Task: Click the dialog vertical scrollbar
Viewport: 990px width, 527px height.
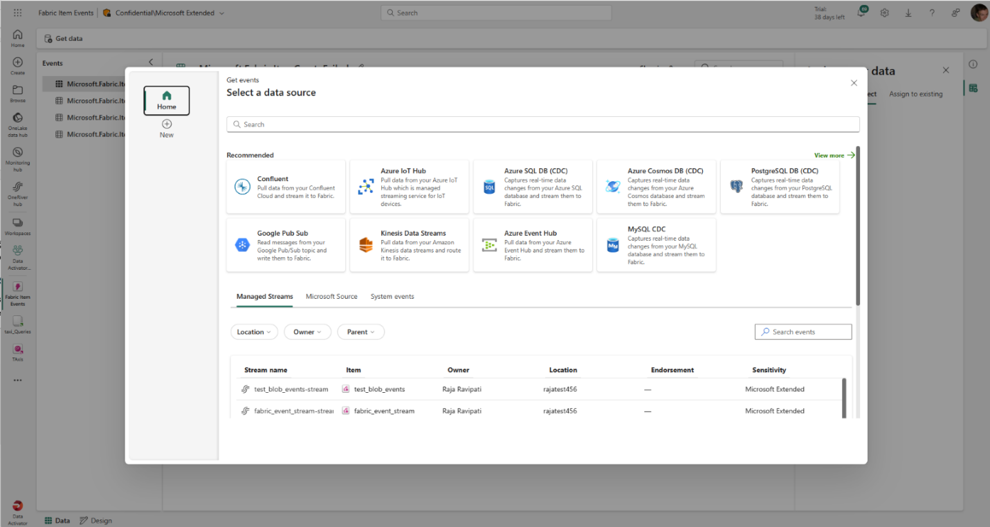Action: 858,225
